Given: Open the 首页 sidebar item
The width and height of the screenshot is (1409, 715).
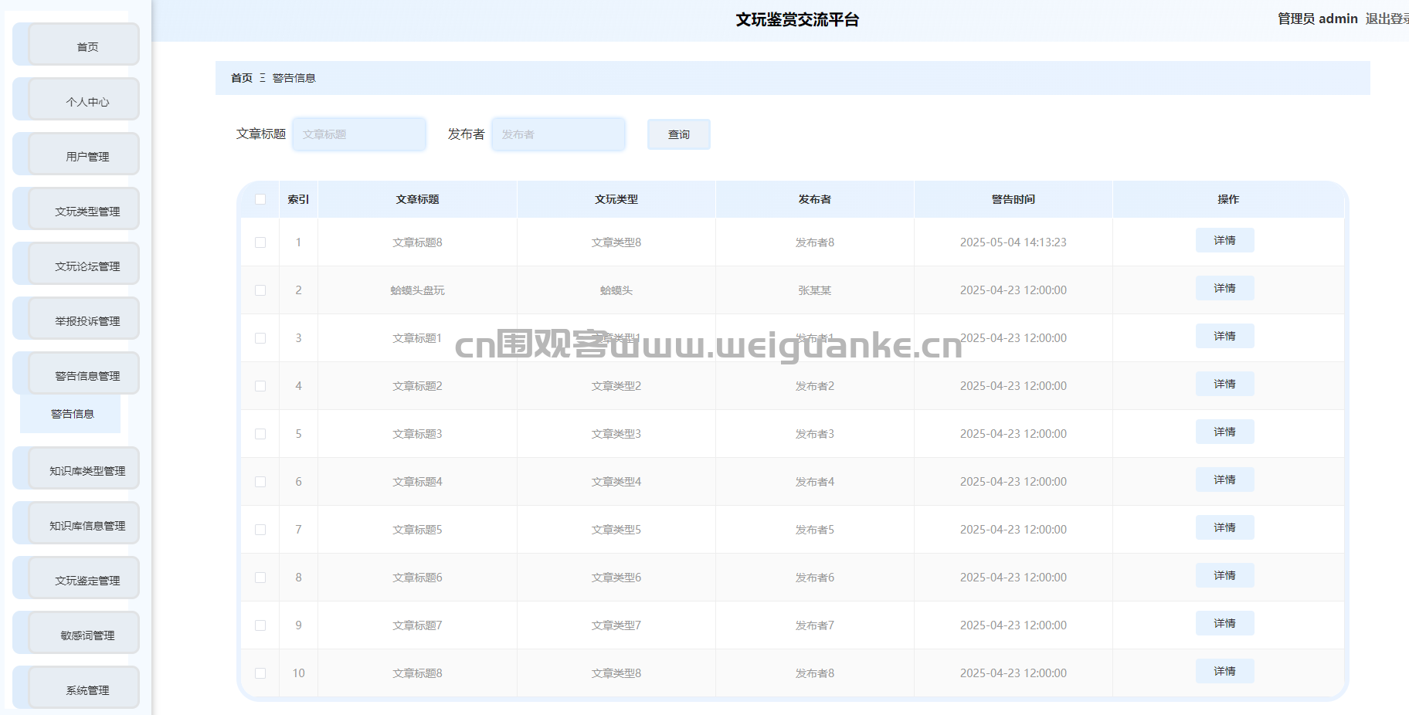Looking at the screenshot, I should click(x=87, y=47).
